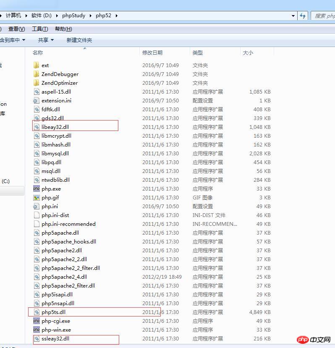This screenshot has width=335, height=348.
Task: Open the address bar history dropdown arrow
Action: 293,16
